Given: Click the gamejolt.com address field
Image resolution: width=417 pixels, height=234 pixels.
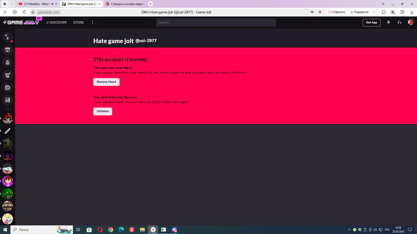Looking at the screenshot, I should coord(48,12).
